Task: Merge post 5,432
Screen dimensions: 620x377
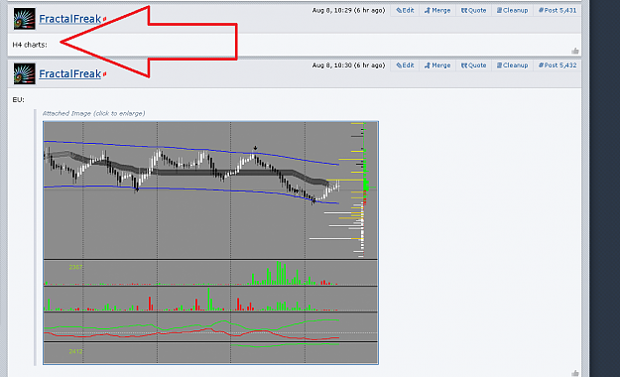Action: point(437,65)
